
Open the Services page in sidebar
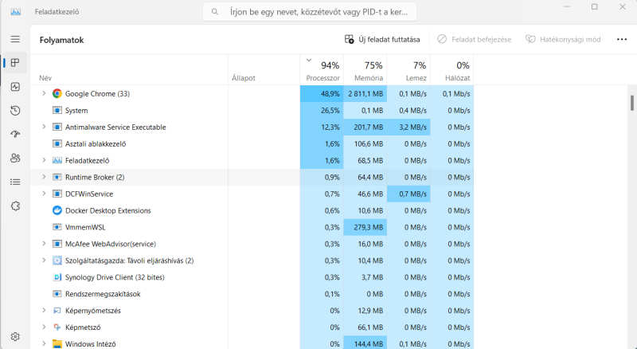(15, 206)
